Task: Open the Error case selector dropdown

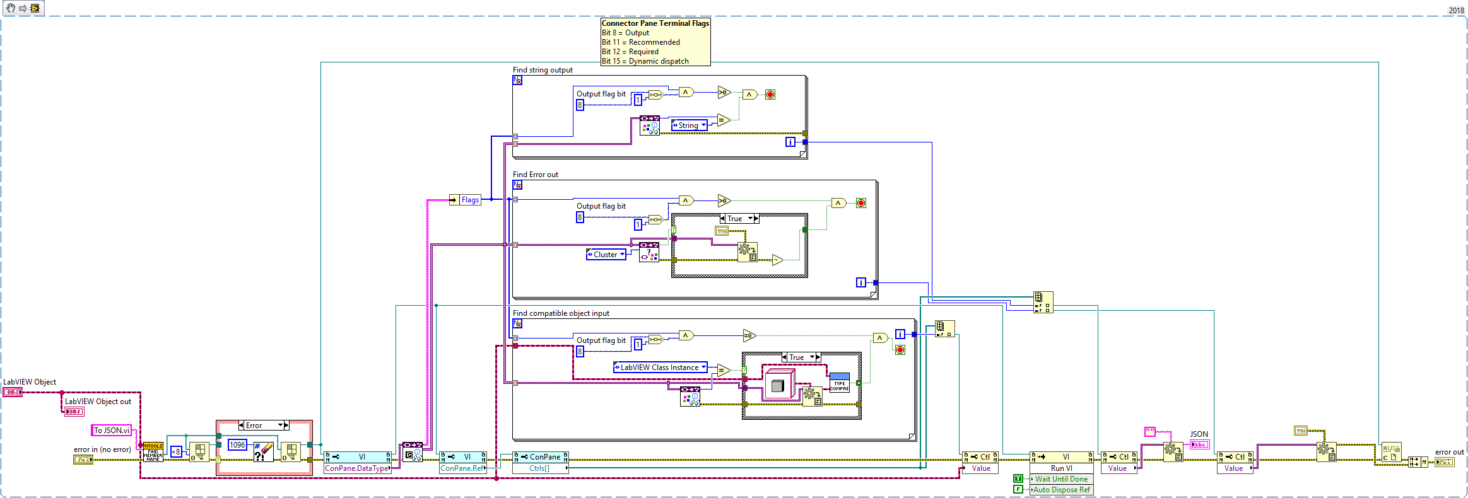Action: coord(280,426)
